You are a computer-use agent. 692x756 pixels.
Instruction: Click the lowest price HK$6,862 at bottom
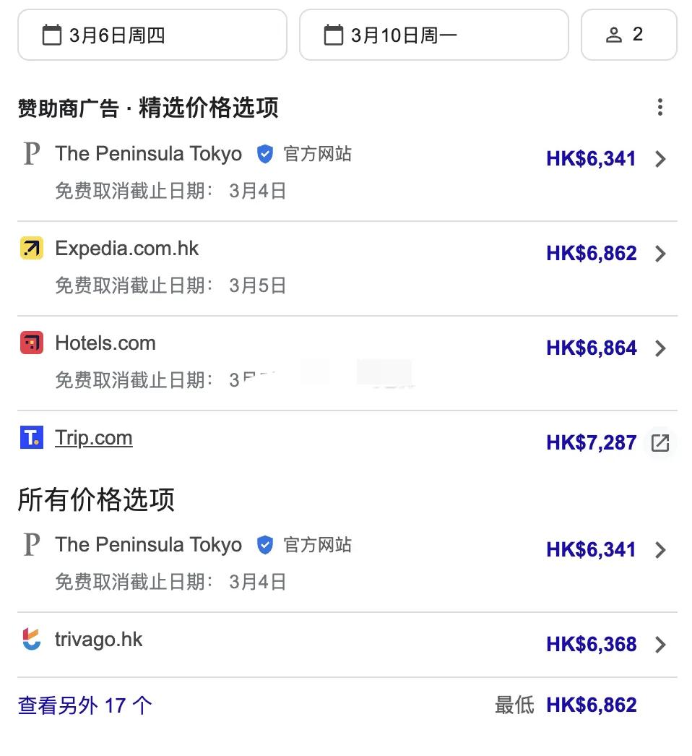[x=592, y=705]
